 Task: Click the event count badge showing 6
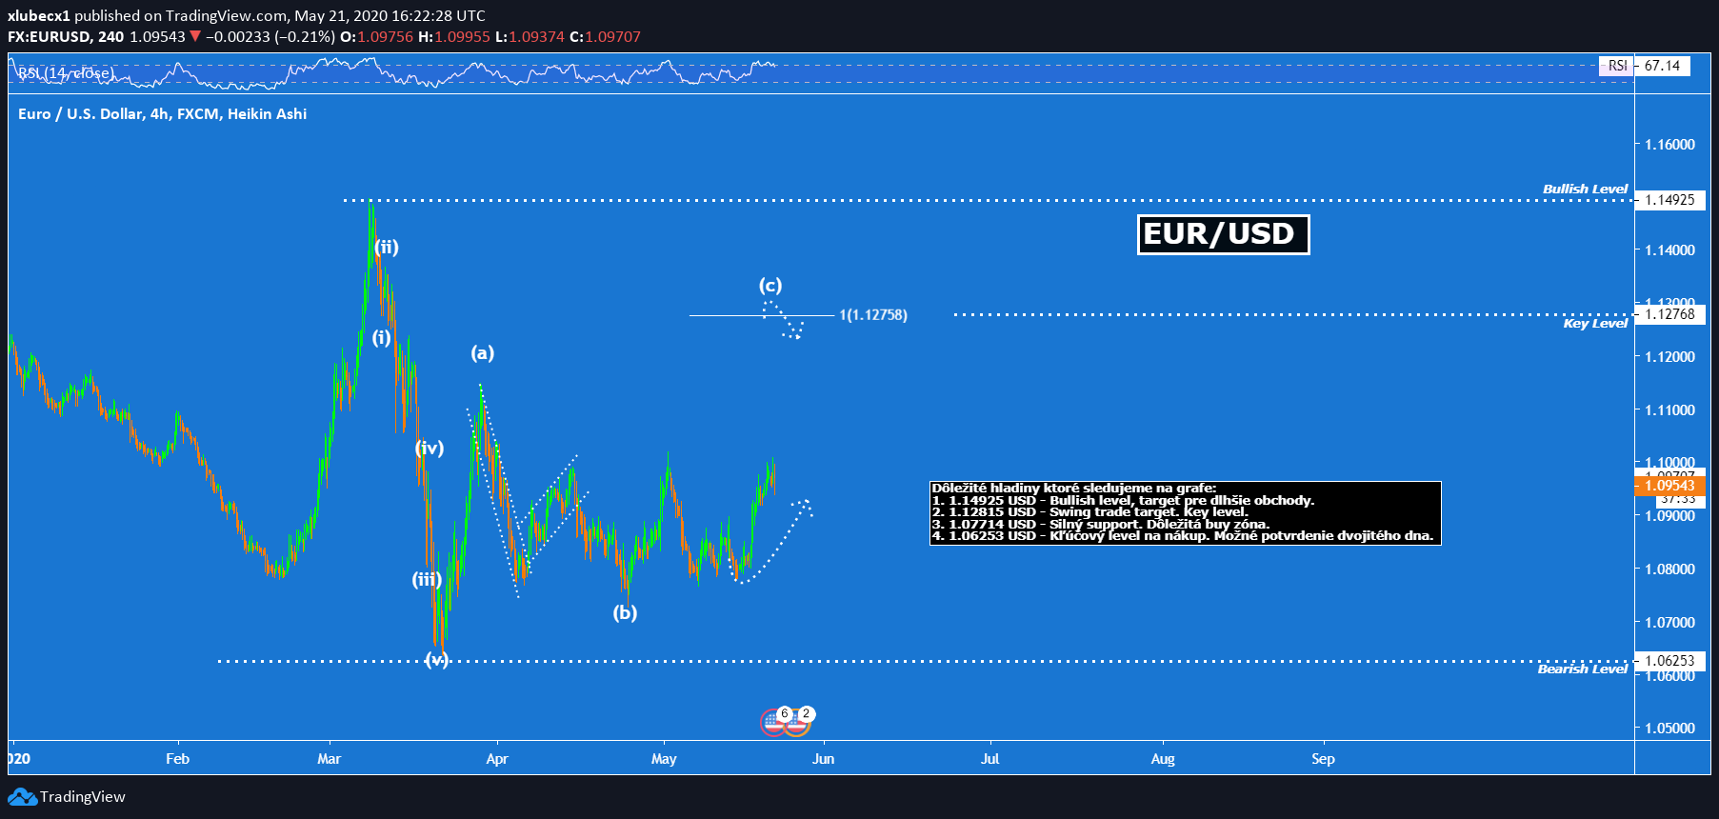point(785,713)
